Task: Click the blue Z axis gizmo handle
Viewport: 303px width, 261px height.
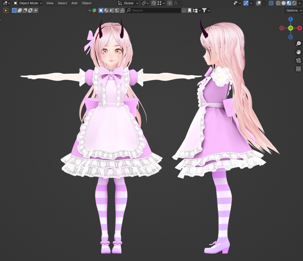Action: (x=291, y=19)
